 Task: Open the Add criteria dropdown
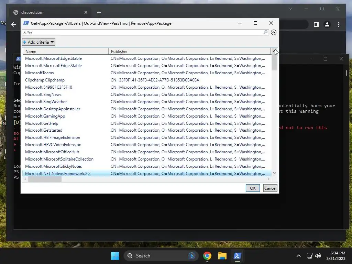(38, 42)
